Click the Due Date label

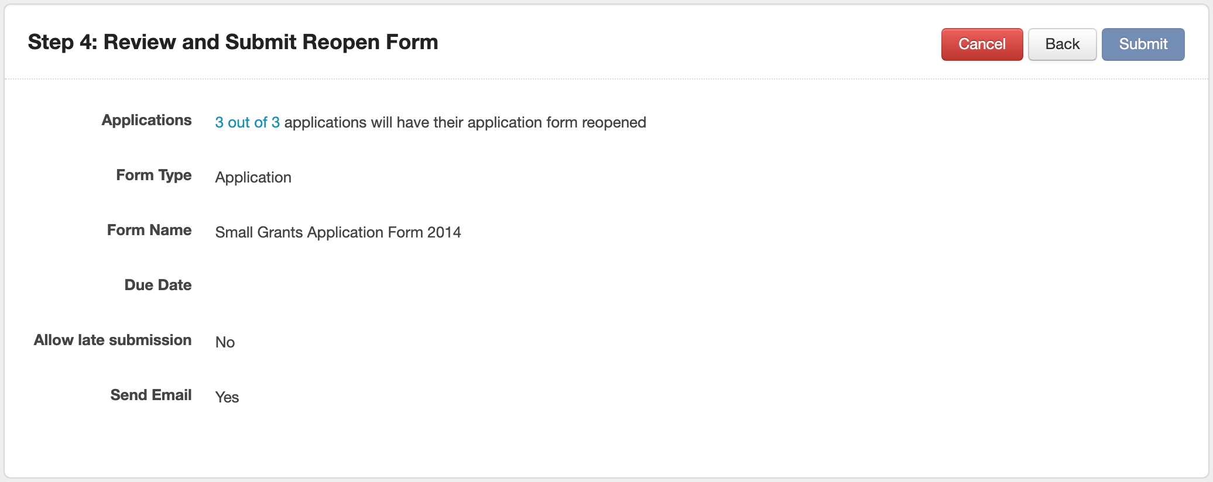157,285
